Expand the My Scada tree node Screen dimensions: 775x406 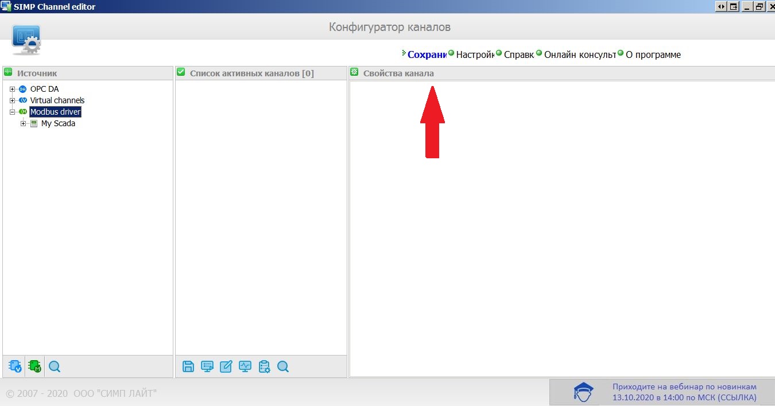24,123
